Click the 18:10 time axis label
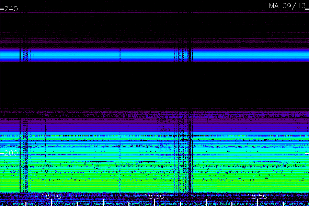 (51, 196)
